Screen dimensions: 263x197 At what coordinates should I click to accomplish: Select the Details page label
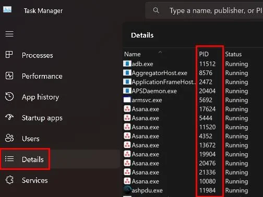(x=33, y=159)
